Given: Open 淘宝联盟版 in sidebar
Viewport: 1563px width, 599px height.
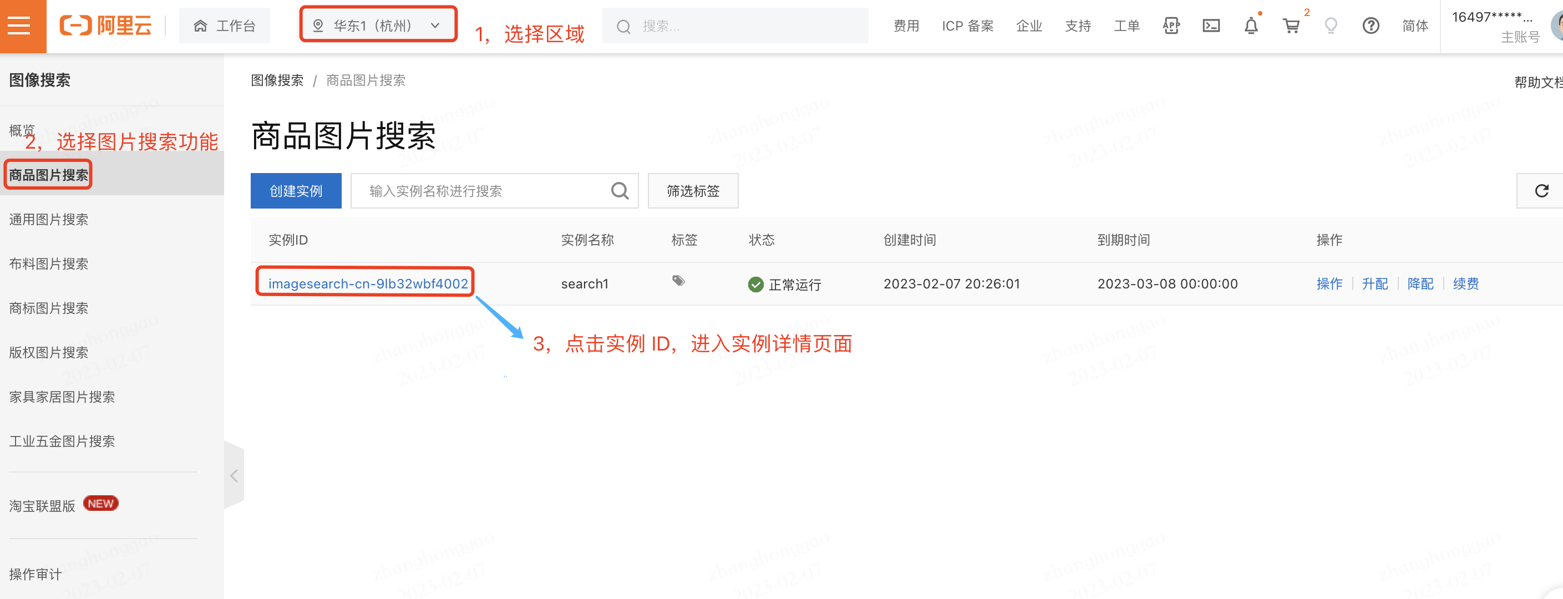Looking at the screenshot, I should pyautogui.click(x=43, y=505).
